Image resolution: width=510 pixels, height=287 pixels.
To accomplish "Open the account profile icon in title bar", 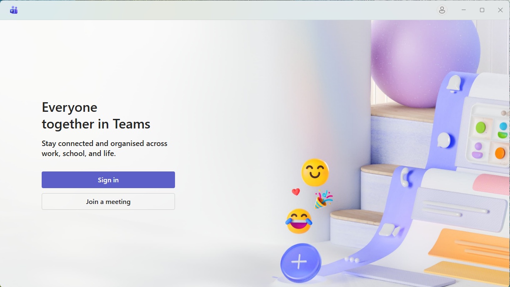I will tap(442, 10).
